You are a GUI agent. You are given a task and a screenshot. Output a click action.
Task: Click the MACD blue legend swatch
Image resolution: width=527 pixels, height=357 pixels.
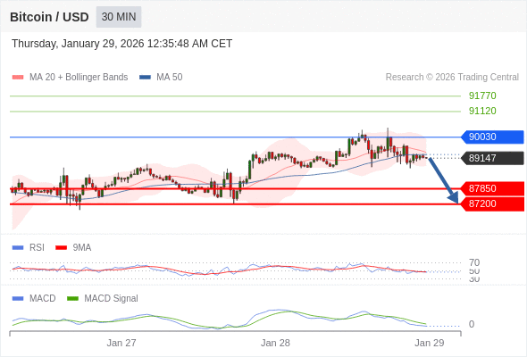coord(18,299)
